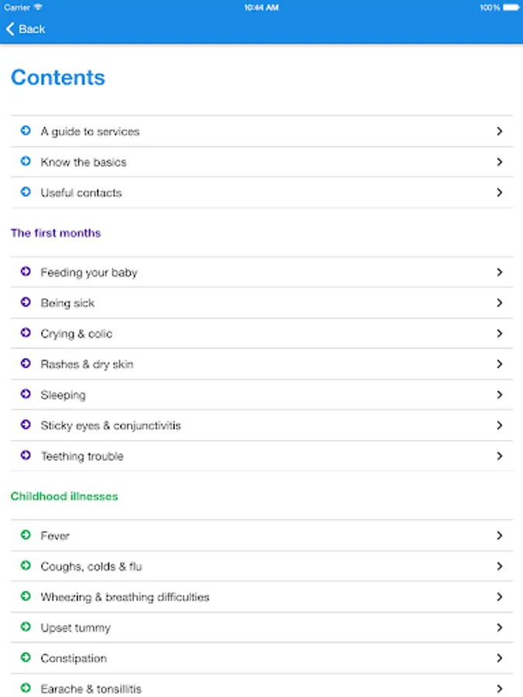Tap The first months section heading
This screenshot has height=697, width=523.
tap(56, 233)
